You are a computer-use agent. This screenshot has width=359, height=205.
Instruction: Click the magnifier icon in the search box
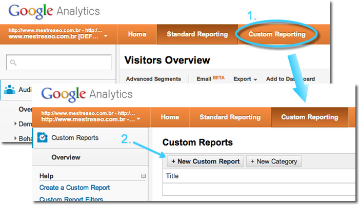(13, 63)
